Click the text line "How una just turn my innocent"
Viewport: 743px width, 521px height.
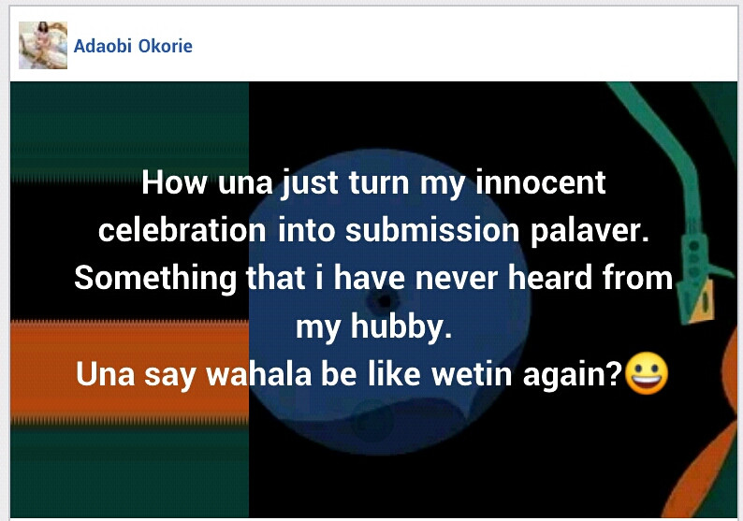(373, 182)
